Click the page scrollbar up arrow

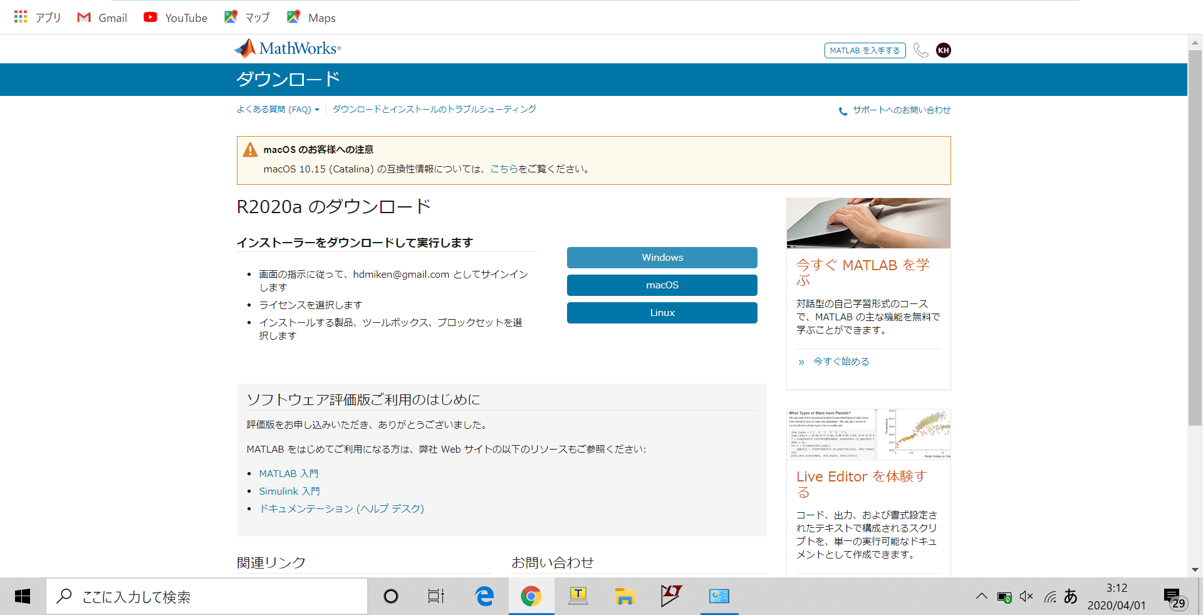click(x=1195, y=43)
